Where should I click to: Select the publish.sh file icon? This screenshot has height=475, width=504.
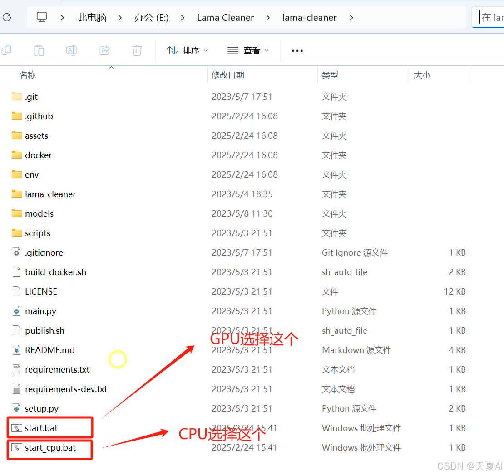16,330
